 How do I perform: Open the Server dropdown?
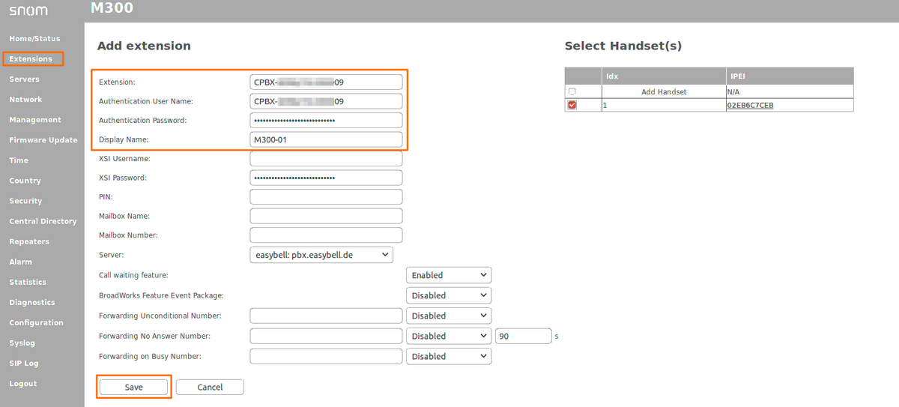click(x=321, y=255)
